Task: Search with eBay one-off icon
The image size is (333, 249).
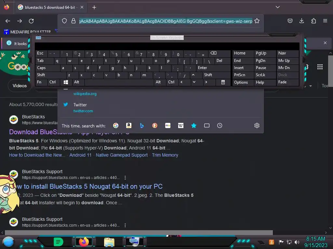Action: tap(168, 125)
